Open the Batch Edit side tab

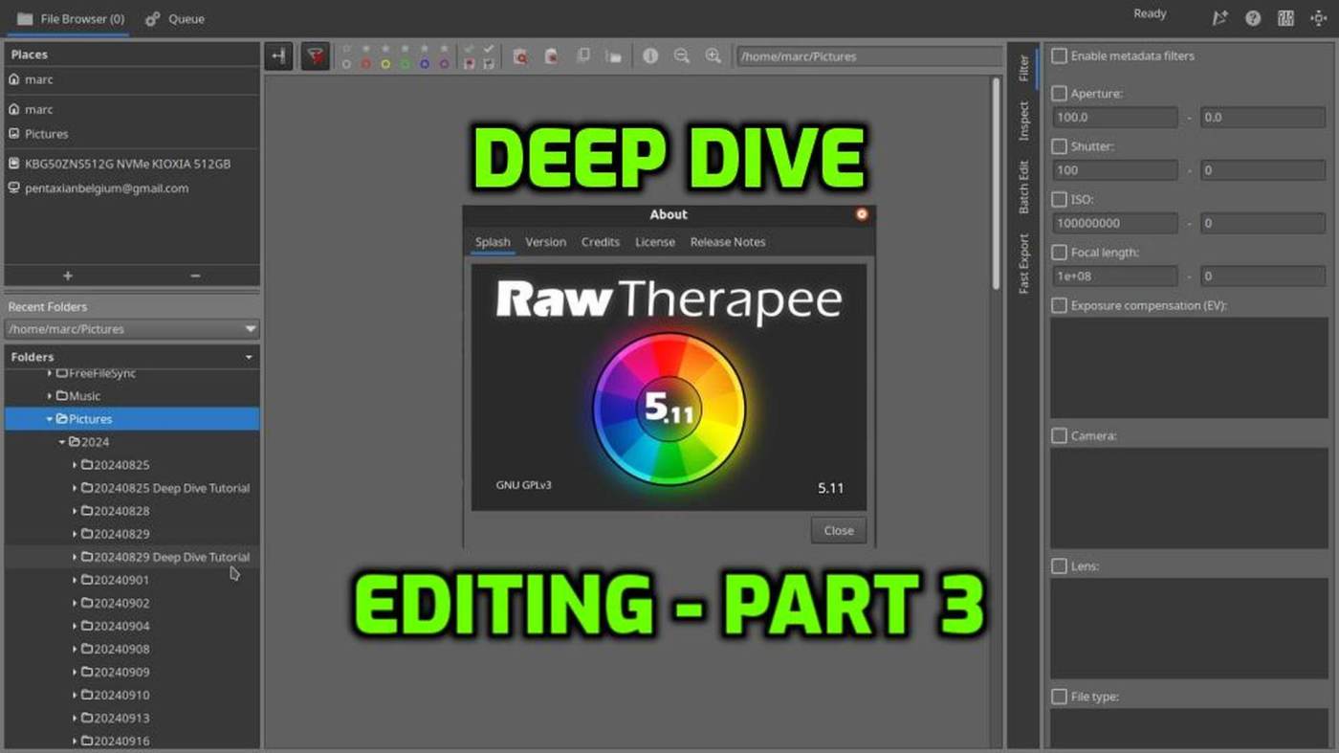(x=1023, y=187)
